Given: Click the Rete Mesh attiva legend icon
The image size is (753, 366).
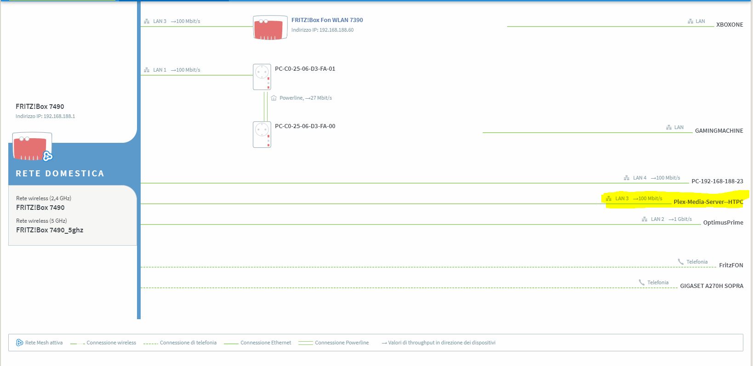Looking at the screenshot, I should point(19,343).
